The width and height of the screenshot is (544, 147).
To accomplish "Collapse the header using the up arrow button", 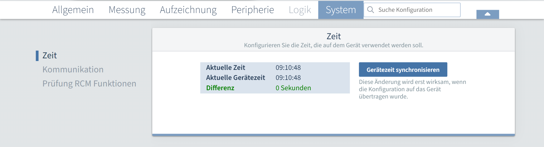I will (487, 14).
